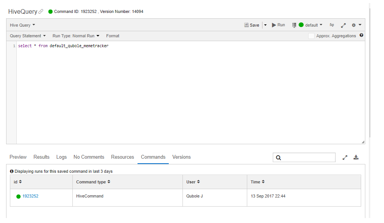
Task: Sort table by id column
Action: point(20,182)
